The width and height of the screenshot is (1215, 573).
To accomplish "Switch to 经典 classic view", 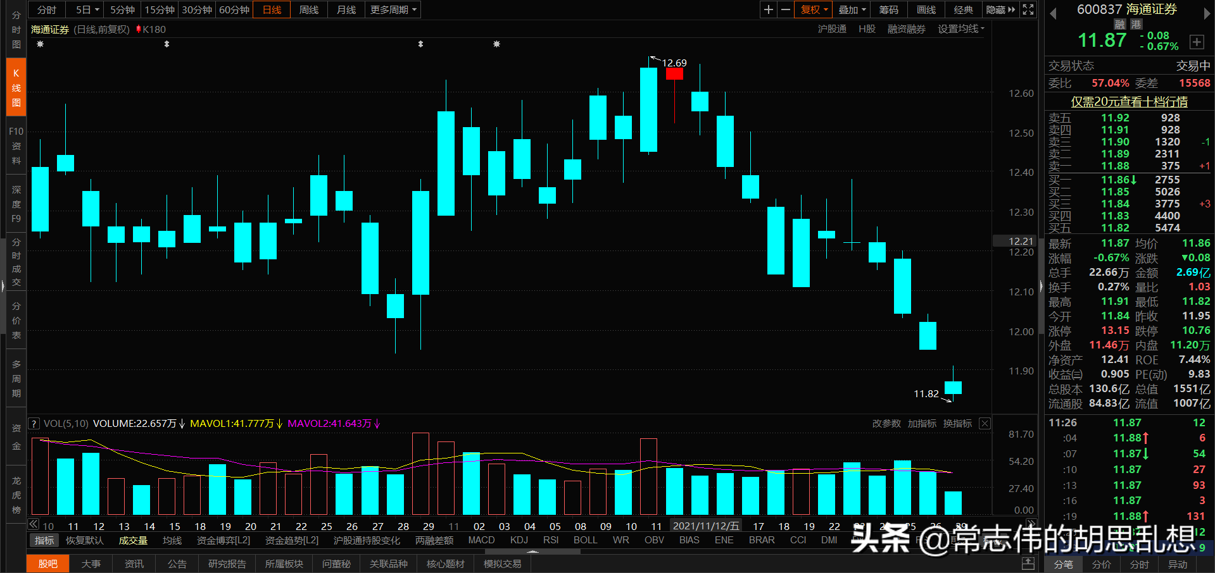I will point(963,9).
